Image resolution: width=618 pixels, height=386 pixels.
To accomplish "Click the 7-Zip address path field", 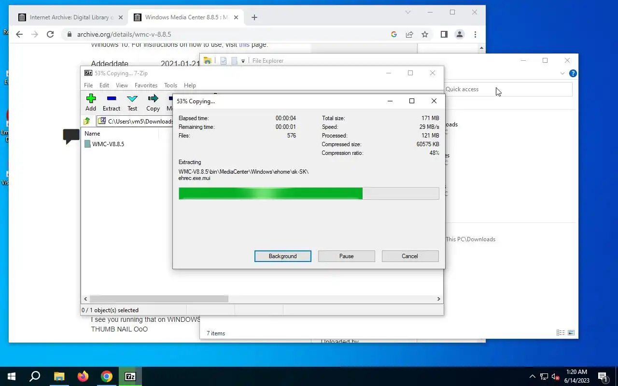I will (136, 121).
